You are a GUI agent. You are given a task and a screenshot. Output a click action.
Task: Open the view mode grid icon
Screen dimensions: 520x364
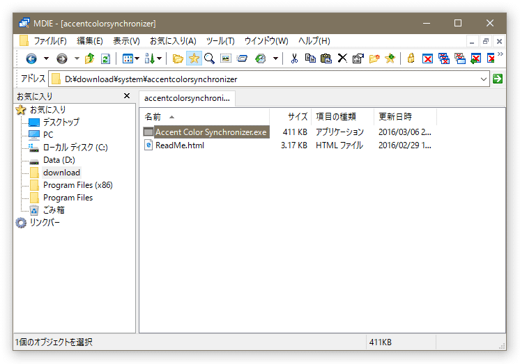(128, 58)
